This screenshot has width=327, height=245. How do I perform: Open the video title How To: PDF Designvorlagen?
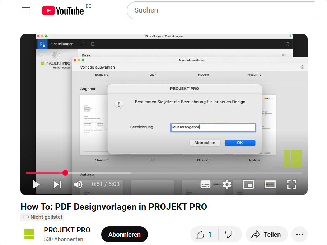click(114, 207)
